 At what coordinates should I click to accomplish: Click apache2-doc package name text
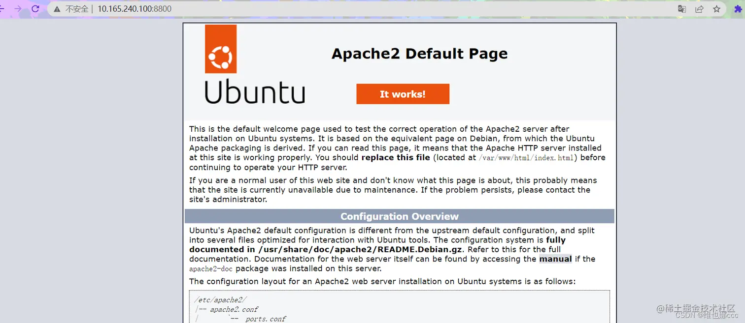point(211,269)
